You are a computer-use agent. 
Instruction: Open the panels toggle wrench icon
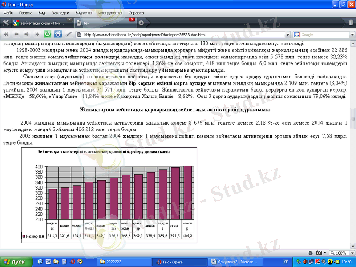(x=6, y=23)
